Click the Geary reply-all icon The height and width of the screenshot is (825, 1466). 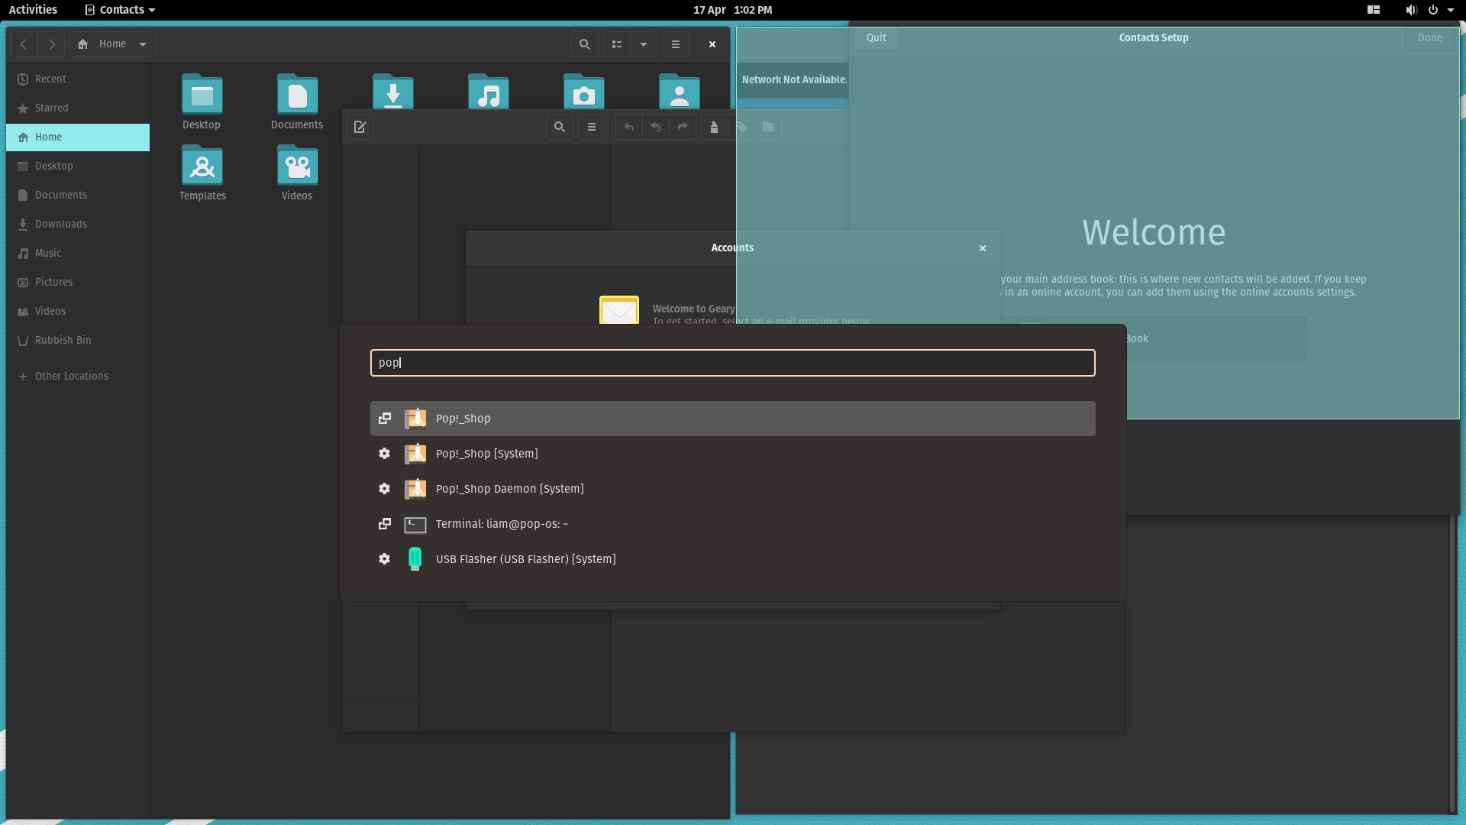(656, 127)
